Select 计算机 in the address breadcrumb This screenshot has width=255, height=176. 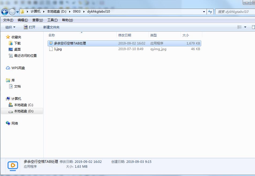pos(35,12)
